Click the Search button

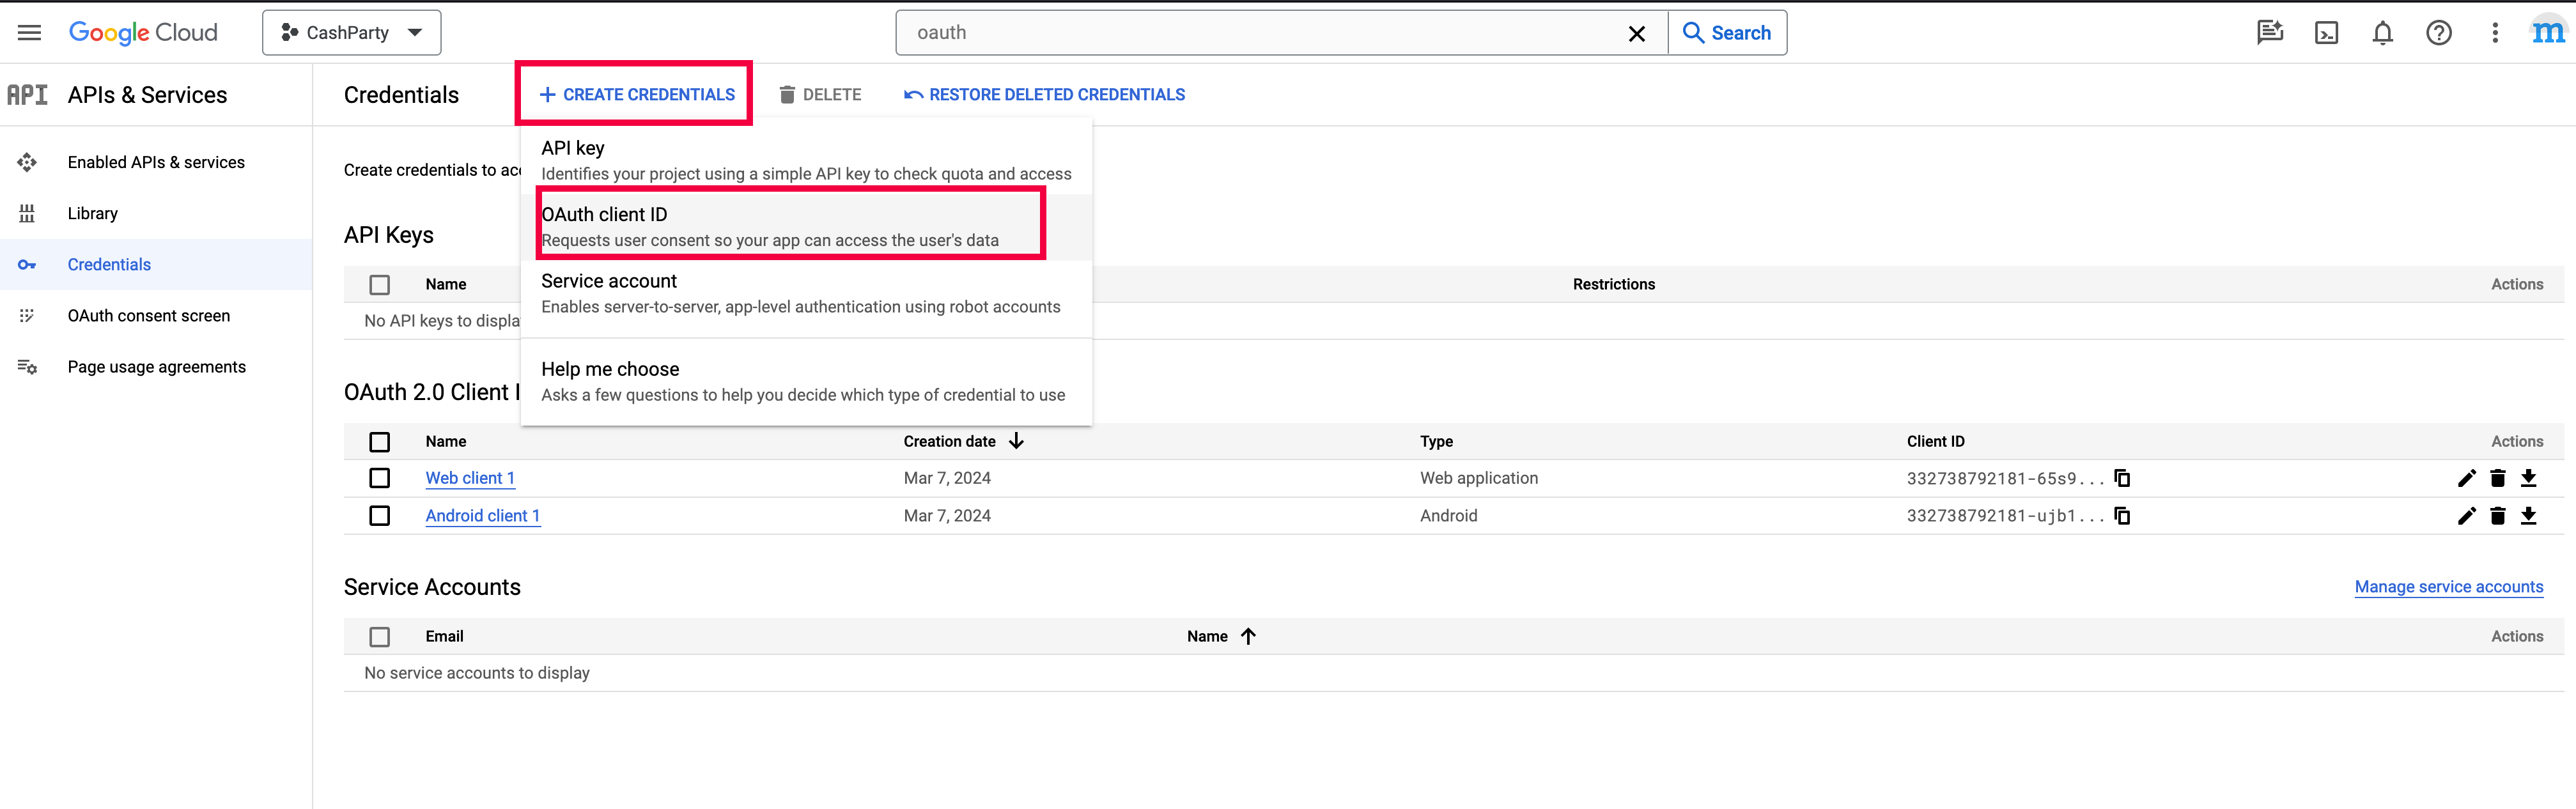point(1727,33)
